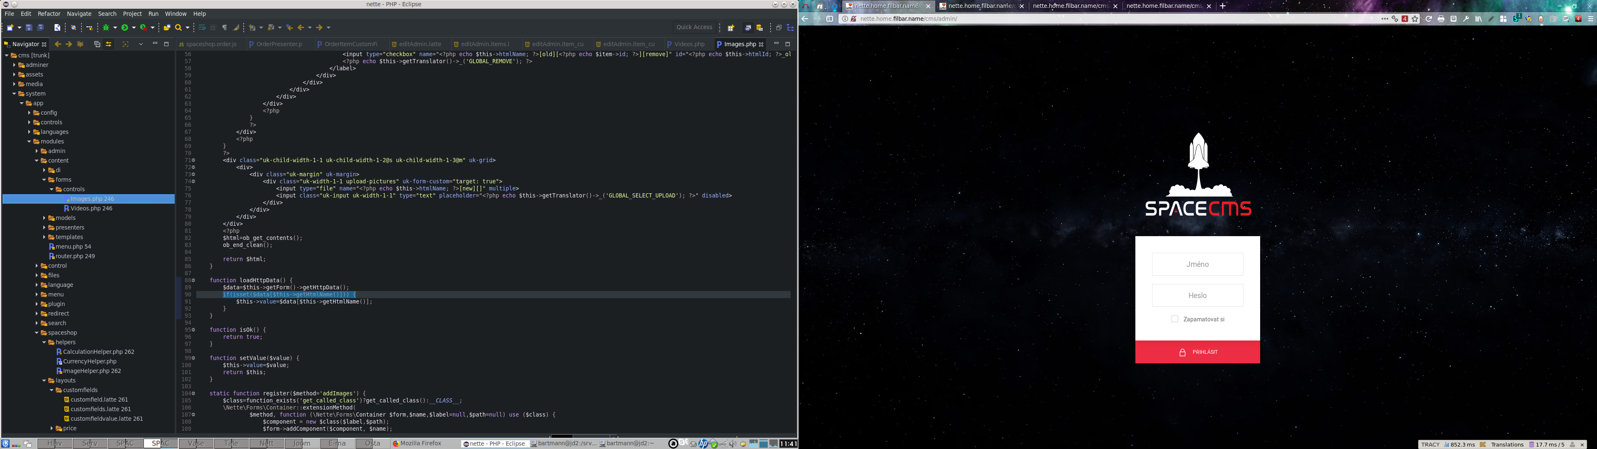Image resolution: width=1597 pixels, height=449 pixels.
Task: Expand the presenters folder
Action: coord(44,227)
